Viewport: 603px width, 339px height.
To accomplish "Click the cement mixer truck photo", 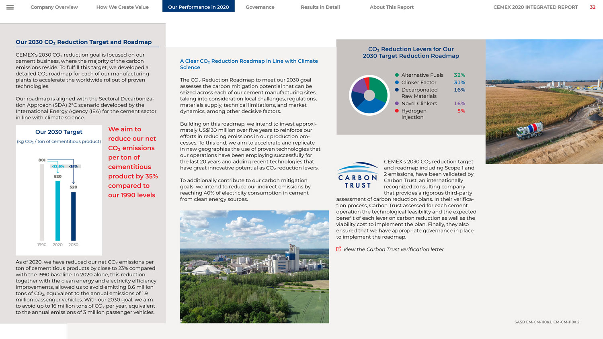I will pyautogui.click(x=544, y=102).
